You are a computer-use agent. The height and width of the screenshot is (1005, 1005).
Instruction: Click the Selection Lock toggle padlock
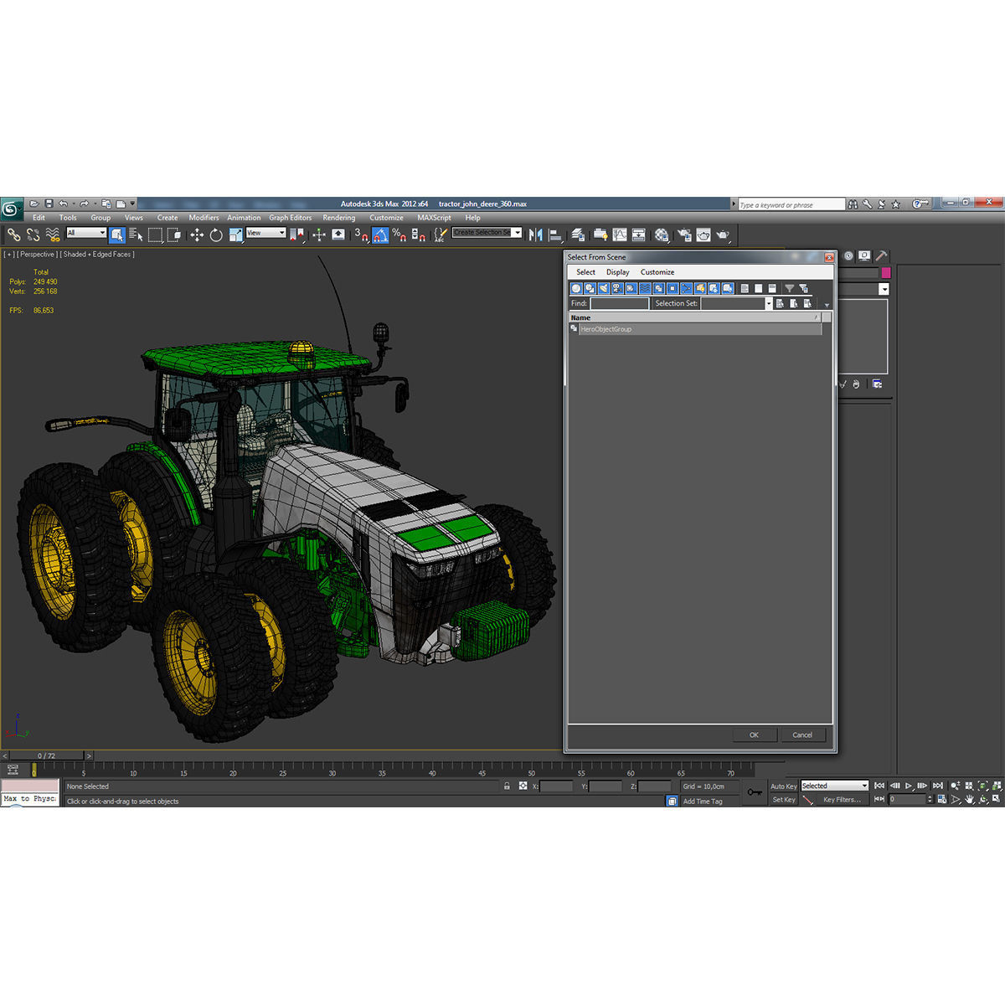[507, 786]
